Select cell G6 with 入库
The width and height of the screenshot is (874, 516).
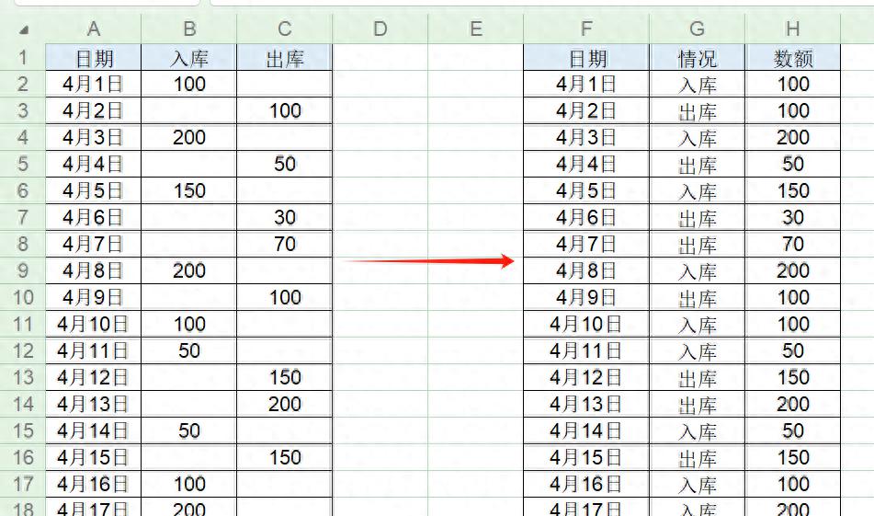tap(698, 190)
